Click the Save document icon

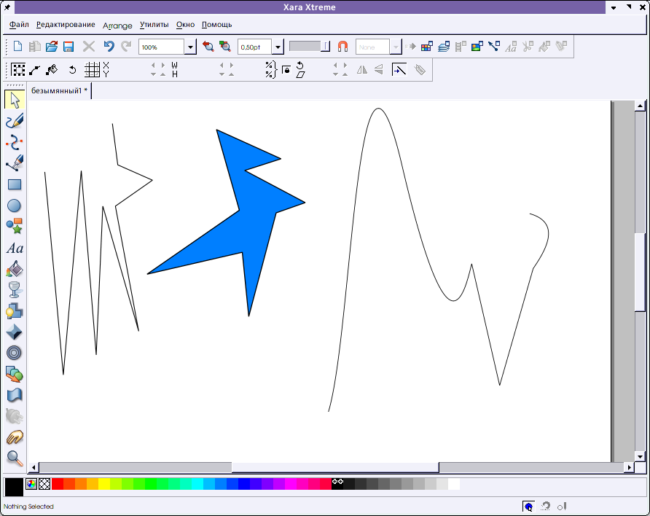tap(68, 47)
